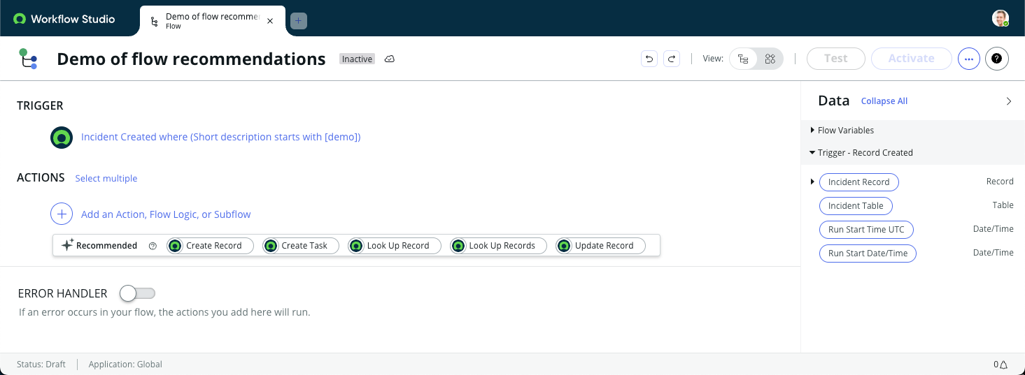Switch to the tree list view
The height and width of the screenshot is (375, 1025).
click(x=743, y=59)
